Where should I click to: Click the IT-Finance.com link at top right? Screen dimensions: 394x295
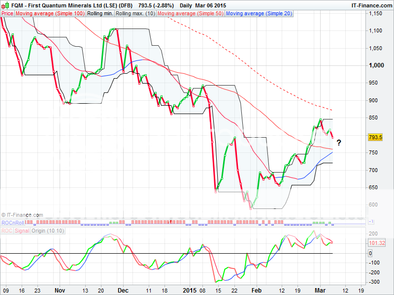pyautogui.click(x=370, y=5)
